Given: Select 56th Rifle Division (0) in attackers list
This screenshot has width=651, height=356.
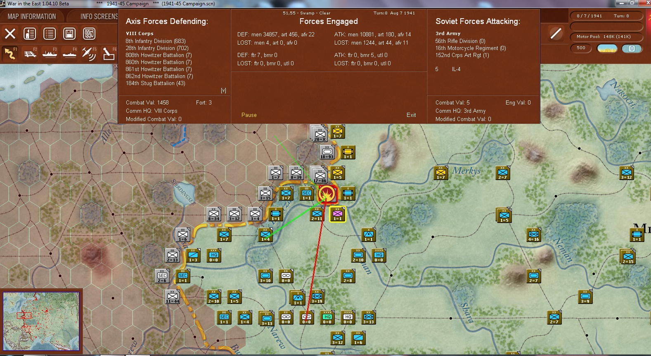Looking at the screenshot, I should 460,41.
